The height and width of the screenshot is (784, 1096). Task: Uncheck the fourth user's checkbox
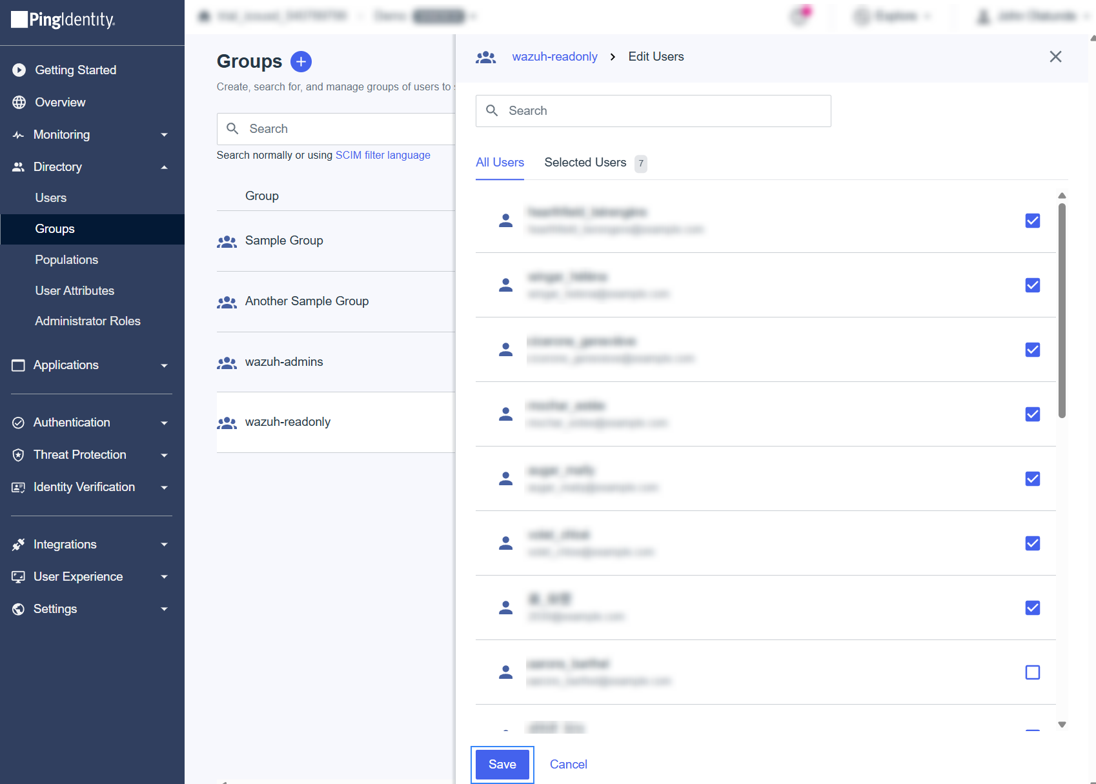(1032, 414)
